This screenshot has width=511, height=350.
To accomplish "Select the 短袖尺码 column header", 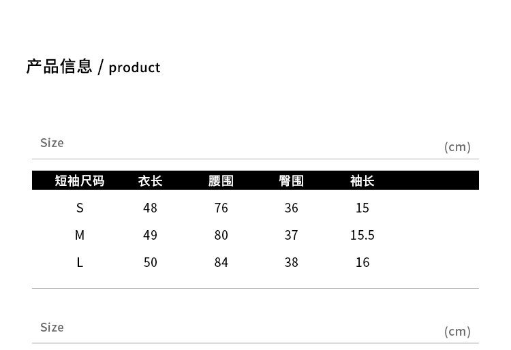I will tap(80, 180).
